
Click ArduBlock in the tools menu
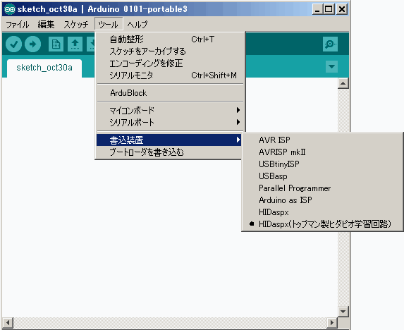click(170, 93)
